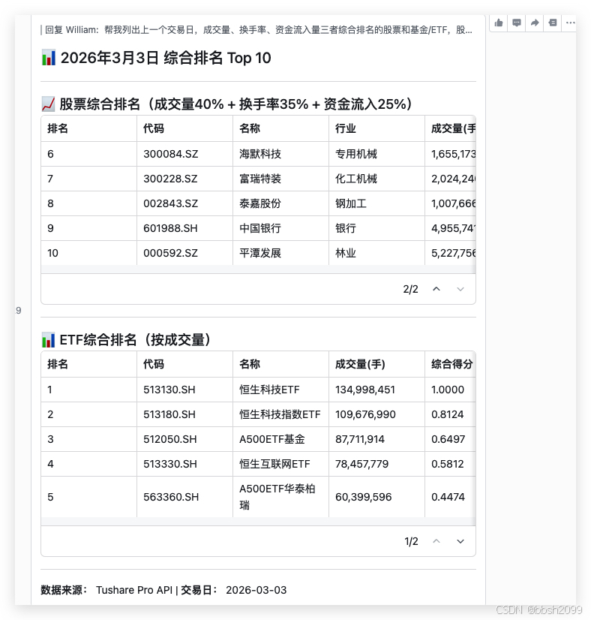This screenshot has width=591, height=620.
Task: Click the industry cell 钢加工
Action: coord(351,203)
